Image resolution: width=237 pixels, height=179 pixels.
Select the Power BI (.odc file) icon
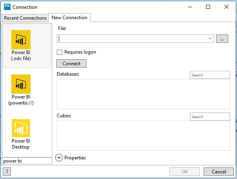21,40
